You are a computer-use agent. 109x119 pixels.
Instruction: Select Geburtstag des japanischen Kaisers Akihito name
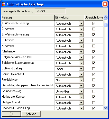click(28, 86)
